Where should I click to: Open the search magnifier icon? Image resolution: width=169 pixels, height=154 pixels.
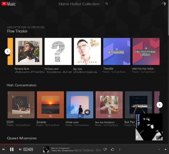click(107, 4)
